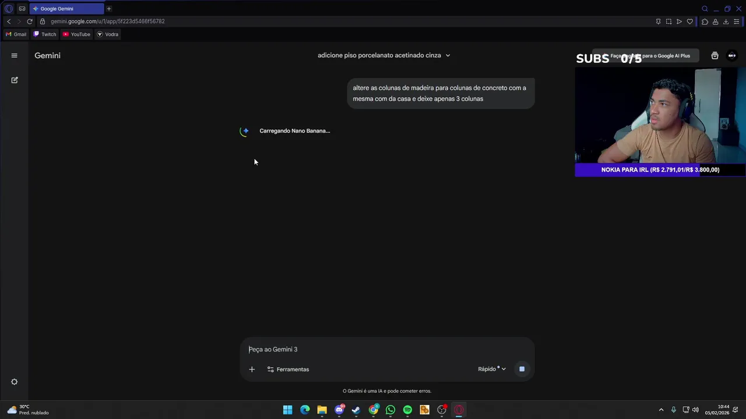Start a new chat with the pencil icon
Image resolution: width=746 pixels, height=419 pixels.
point(15,80)
